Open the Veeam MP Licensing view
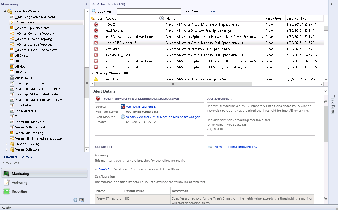 pyautogui.click(x=29, y=133)
